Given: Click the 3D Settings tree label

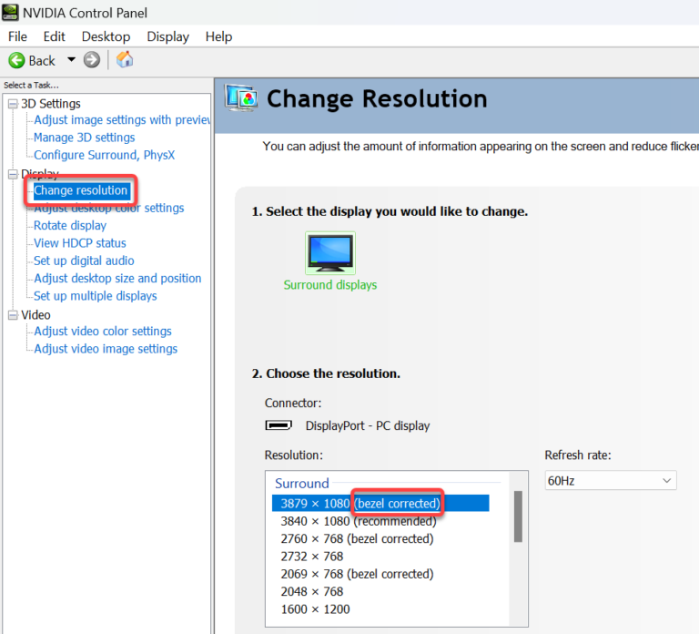Looking at the screenshot, I should (x=51, y=104).
